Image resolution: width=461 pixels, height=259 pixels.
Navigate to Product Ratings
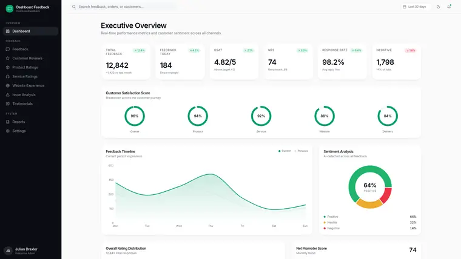[30, 67]
